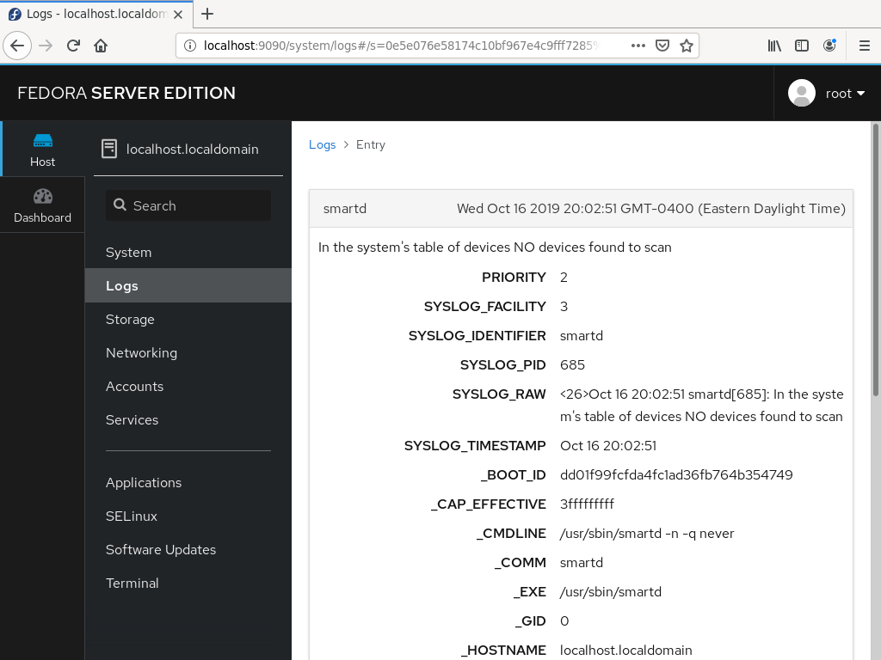
Task: Click the PRIORITY value 2
Action: pyautogui.click(x=564, y=278)
